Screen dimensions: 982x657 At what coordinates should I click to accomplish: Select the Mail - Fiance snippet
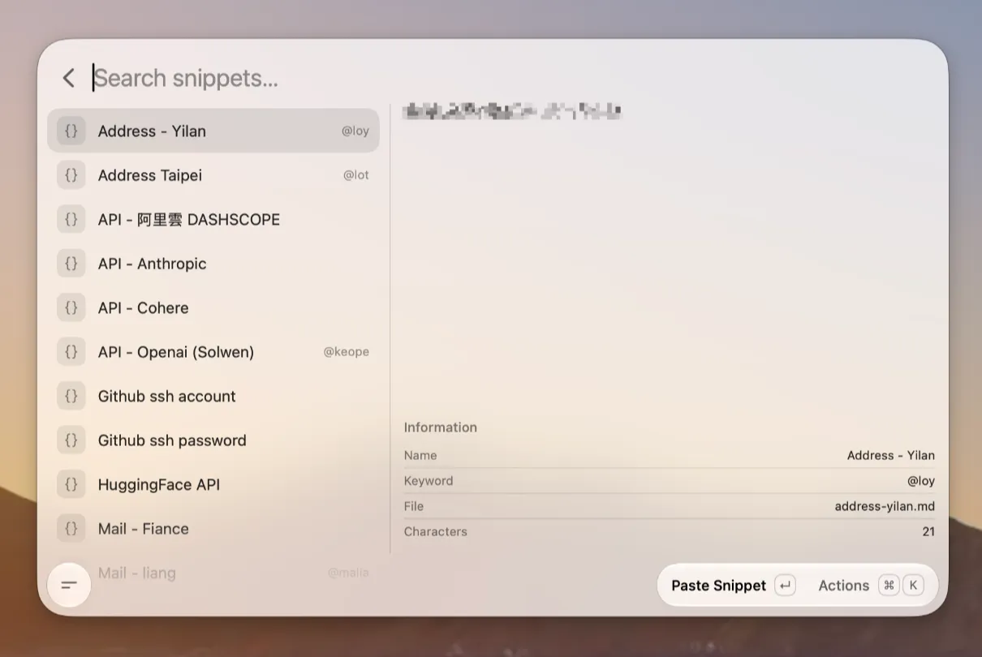pyautogui.click(x=213, y=529)
